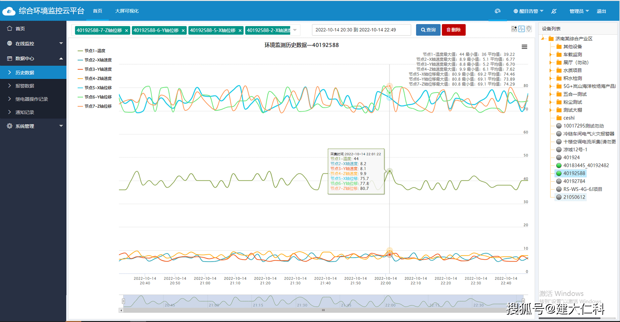The width and height of the screenshot is (620, 322).
Task: Remove the 40192588-7-Z轴位移 tag
Action: [x=127, y=30]
